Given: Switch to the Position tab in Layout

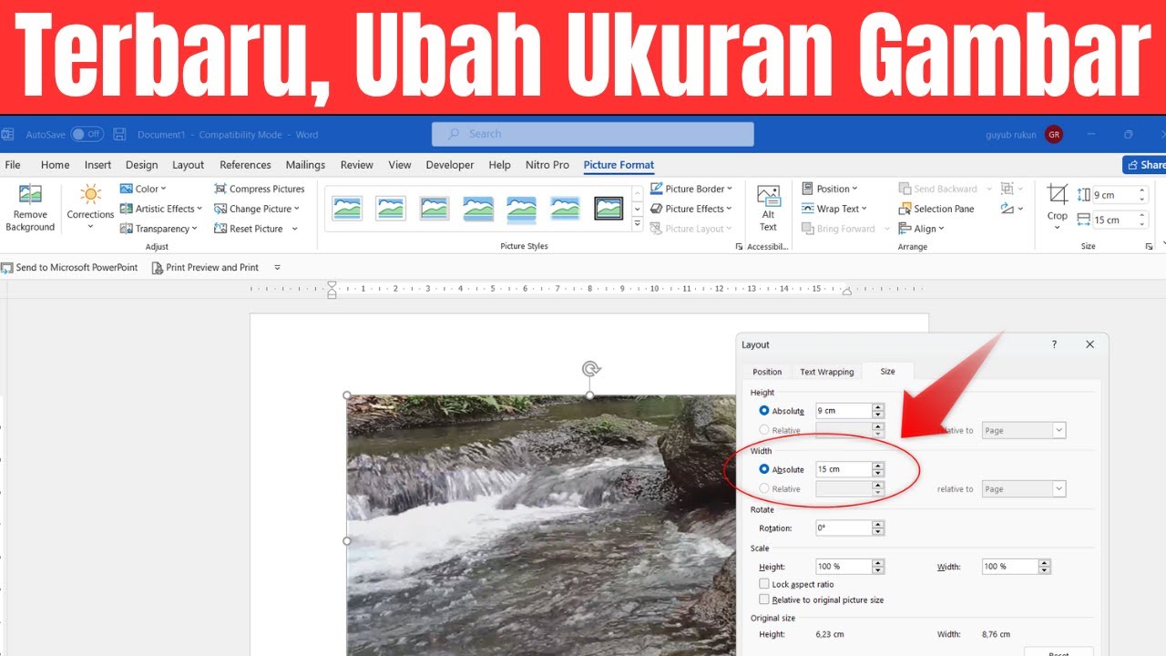Looking at the screenshot, I should tap(767, 372).
